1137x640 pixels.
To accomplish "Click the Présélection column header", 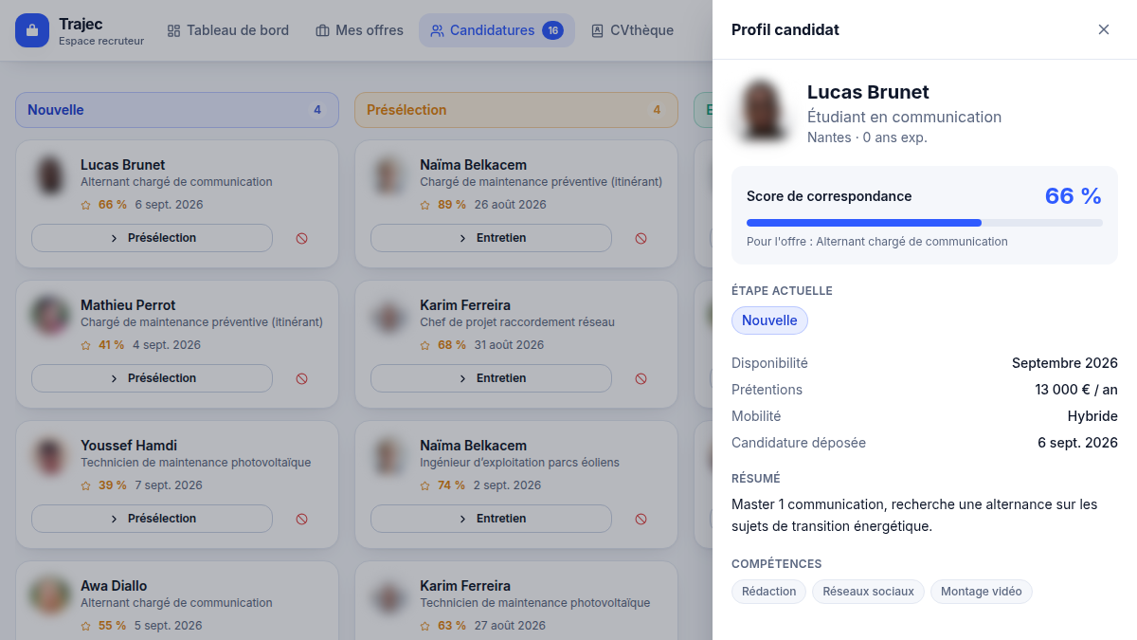I will (516, 110).
